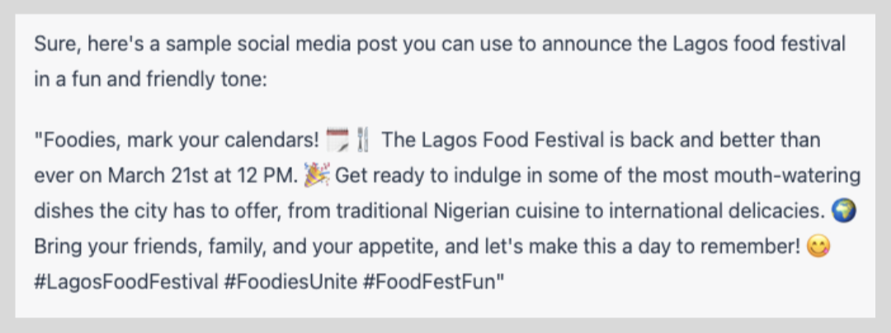891x333 pixels.
Task: Click the globe emoji
Action: pyautogui.click(x=843, y=211)
